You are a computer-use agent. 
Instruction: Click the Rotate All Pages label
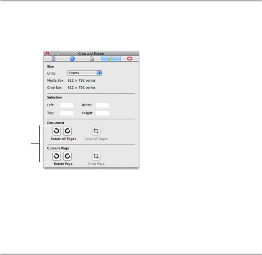pyautogui.click(x=63, y=139)
